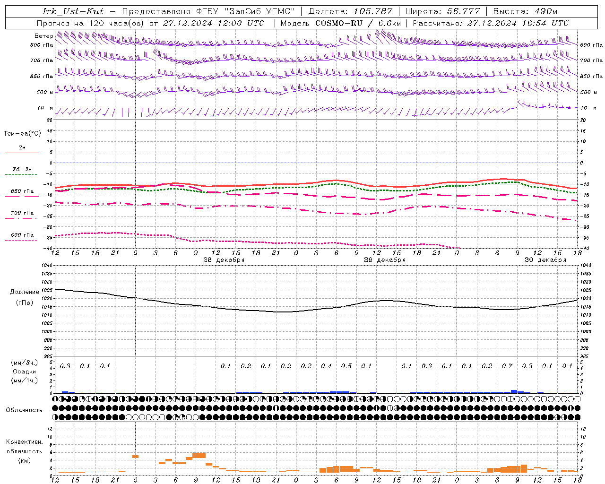The width and height of the screenshot is (605, 484).
Task: Select the 'Модель COSMO-RU / 6.6км' model label
Action: 340,23
